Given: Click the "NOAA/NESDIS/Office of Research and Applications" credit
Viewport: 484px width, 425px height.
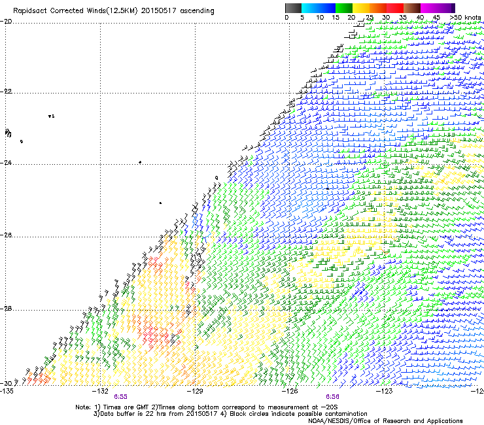Looking at the screenshot, I should point(385,421).
